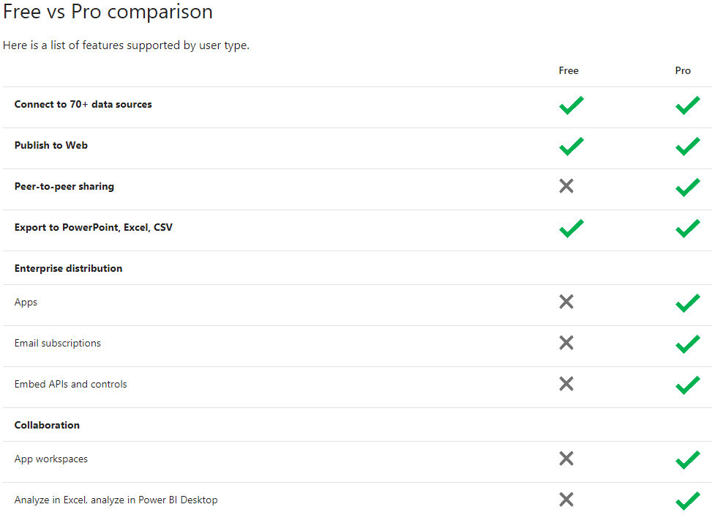
Task: Click the Pro checkmark for Analyze in Excel
Action: pyautogui.click(x=687, y=501)
